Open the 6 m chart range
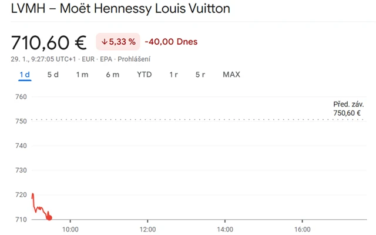Image resolution: width=376 pixels, height=235 pixels. tap(112, 75)
